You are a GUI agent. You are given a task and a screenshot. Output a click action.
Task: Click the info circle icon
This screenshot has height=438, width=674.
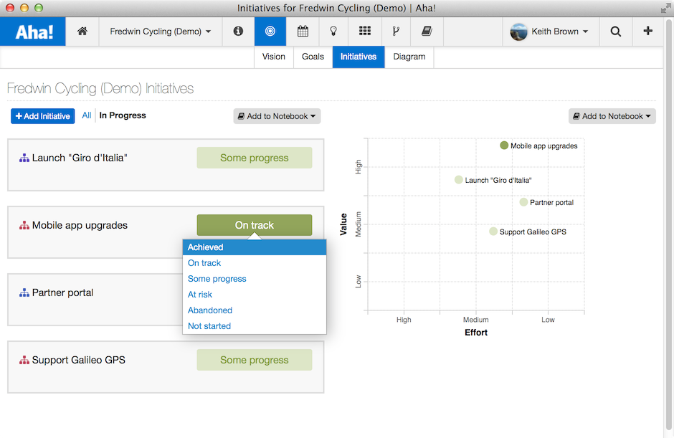point(238,32)
